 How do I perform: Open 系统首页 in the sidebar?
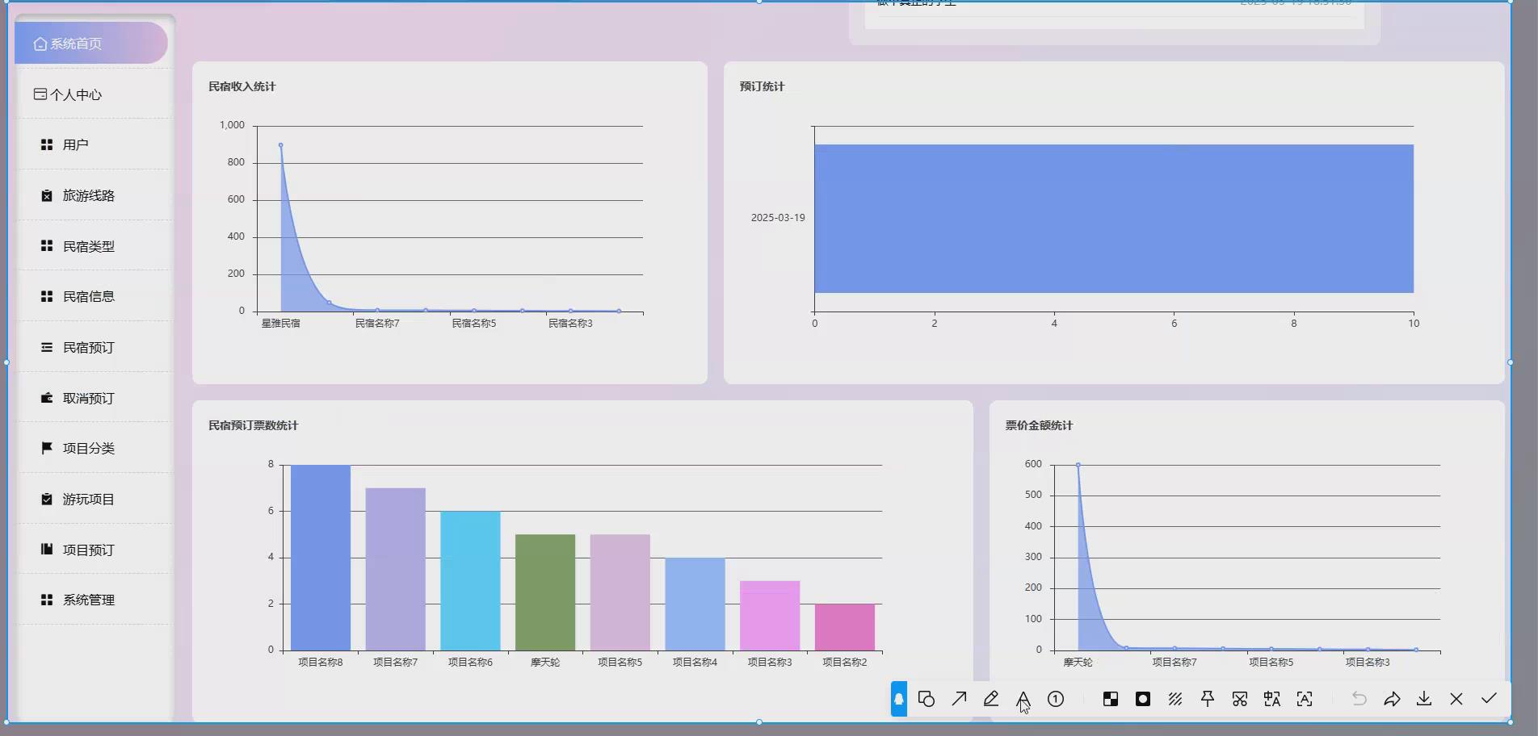[x=91, y=44]
